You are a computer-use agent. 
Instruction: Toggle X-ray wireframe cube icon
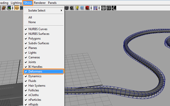(103, 8)
